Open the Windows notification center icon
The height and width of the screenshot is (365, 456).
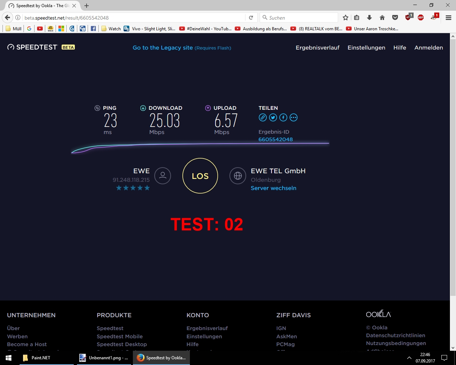444,358
